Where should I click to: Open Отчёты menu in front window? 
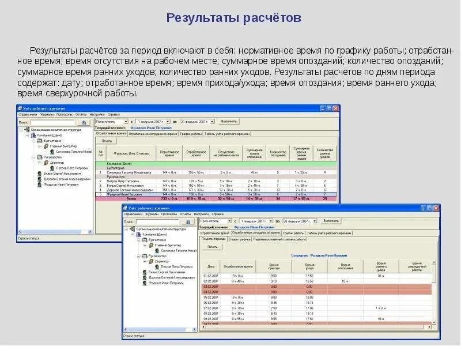pyautogui.click(x=185, y=214)
